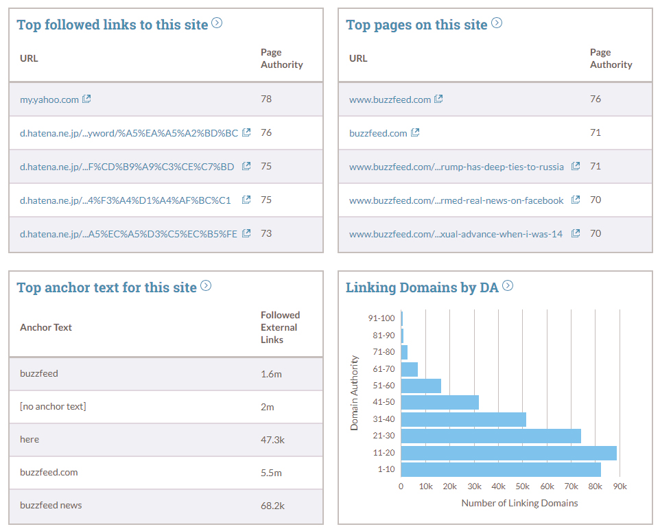Click the 71-80 bar in DA chart
Screen dimensions: 660x529
[404, 352]
